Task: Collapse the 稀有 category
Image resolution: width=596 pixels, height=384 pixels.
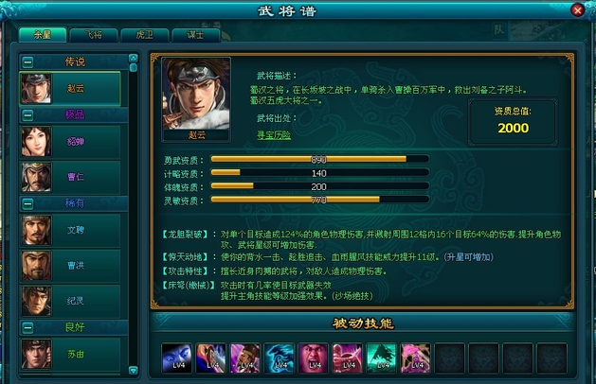Action: click(x=27, y=203)
